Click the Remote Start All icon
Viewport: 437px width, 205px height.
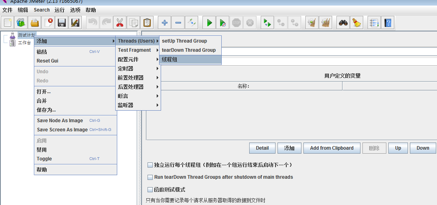pos(267,23)
